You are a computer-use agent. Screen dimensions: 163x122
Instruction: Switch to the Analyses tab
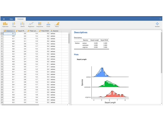pyautogui.click(x=21, y=19)
